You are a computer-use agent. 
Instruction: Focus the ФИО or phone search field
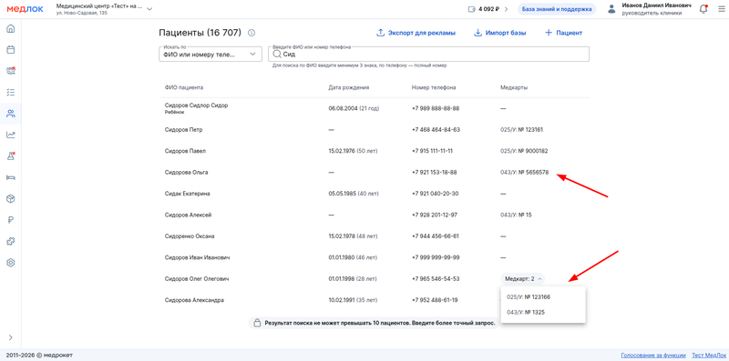click(428, 55)
